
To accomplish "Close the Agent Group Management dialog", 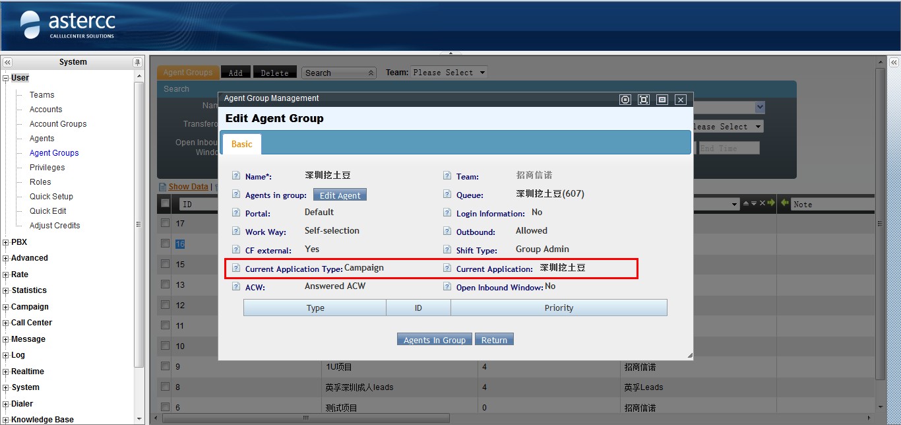I will tap(681, 100).
